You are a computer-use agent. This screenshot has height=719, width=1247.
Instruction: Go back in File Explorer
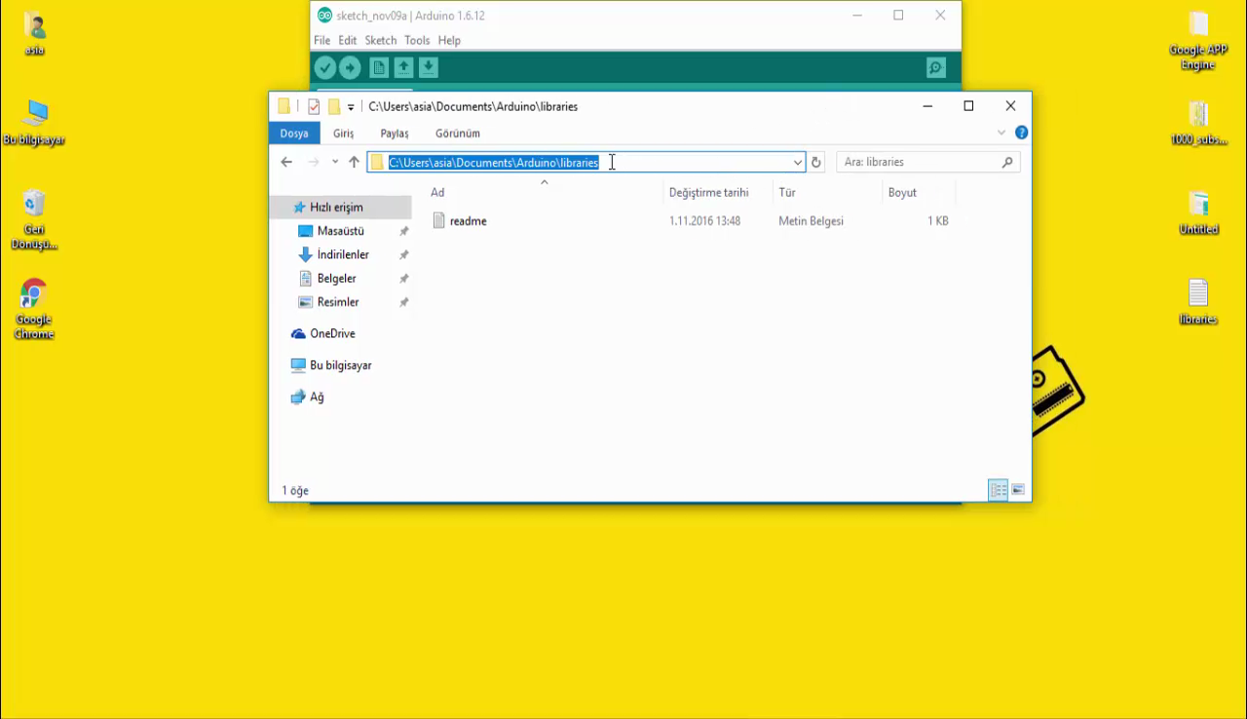[286, 162]
